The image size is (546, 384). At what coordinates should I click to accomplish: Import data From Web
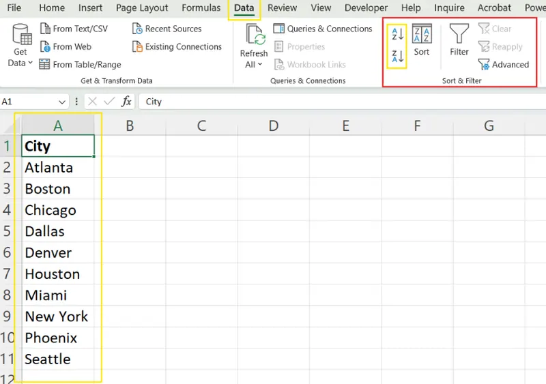[66, 46]
